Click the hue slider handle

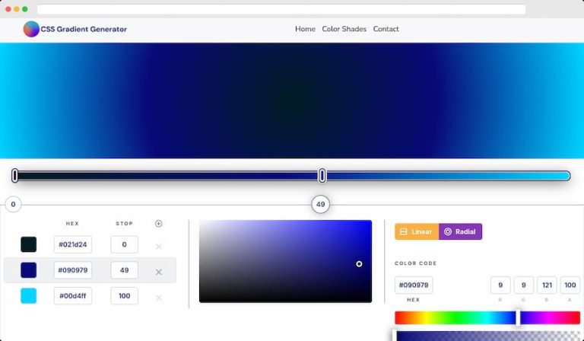[518, 318]
